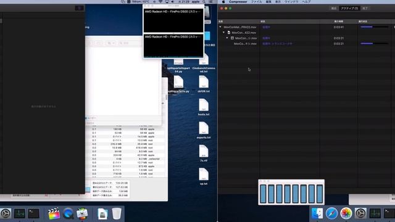The image size is (395, 222).
Task: Open Photos app in the right Dock
Action: 346,213
